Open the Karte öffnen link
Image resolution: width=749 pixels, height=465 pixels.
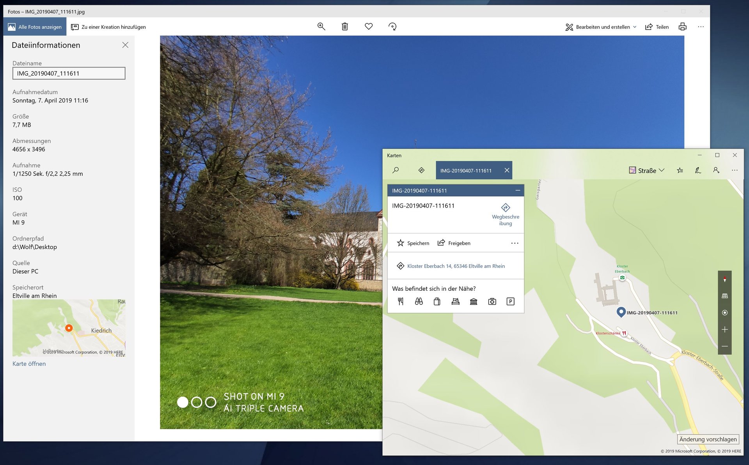click(29, 364)
